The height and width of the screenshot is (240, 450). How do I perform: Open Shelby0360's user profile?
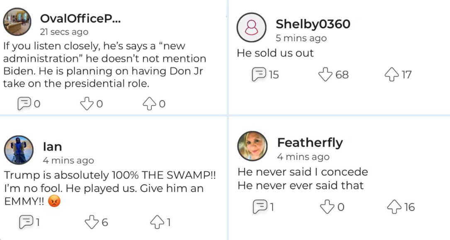(313, 24)
